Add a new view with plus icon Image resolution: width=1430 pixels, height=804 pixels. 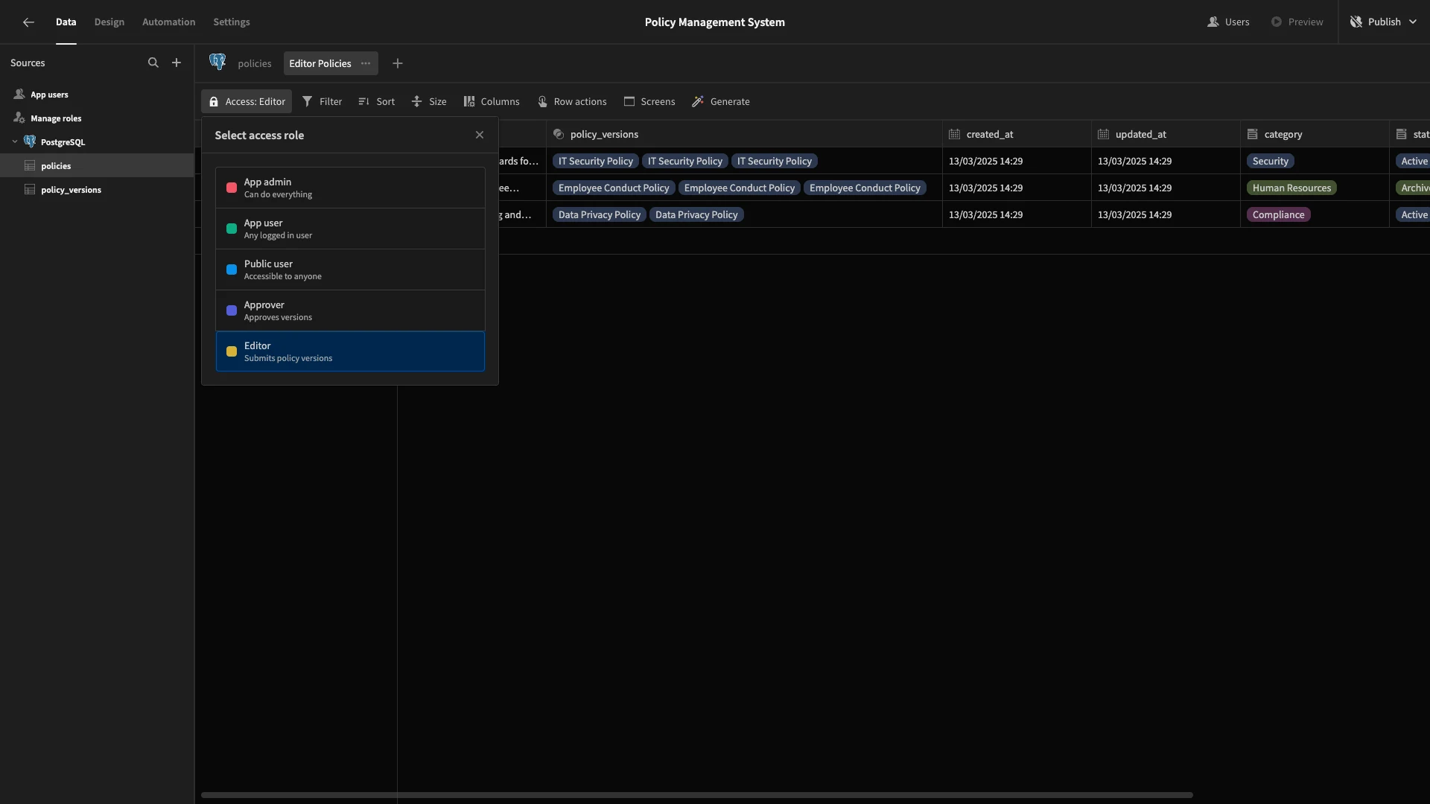(398, 64)
